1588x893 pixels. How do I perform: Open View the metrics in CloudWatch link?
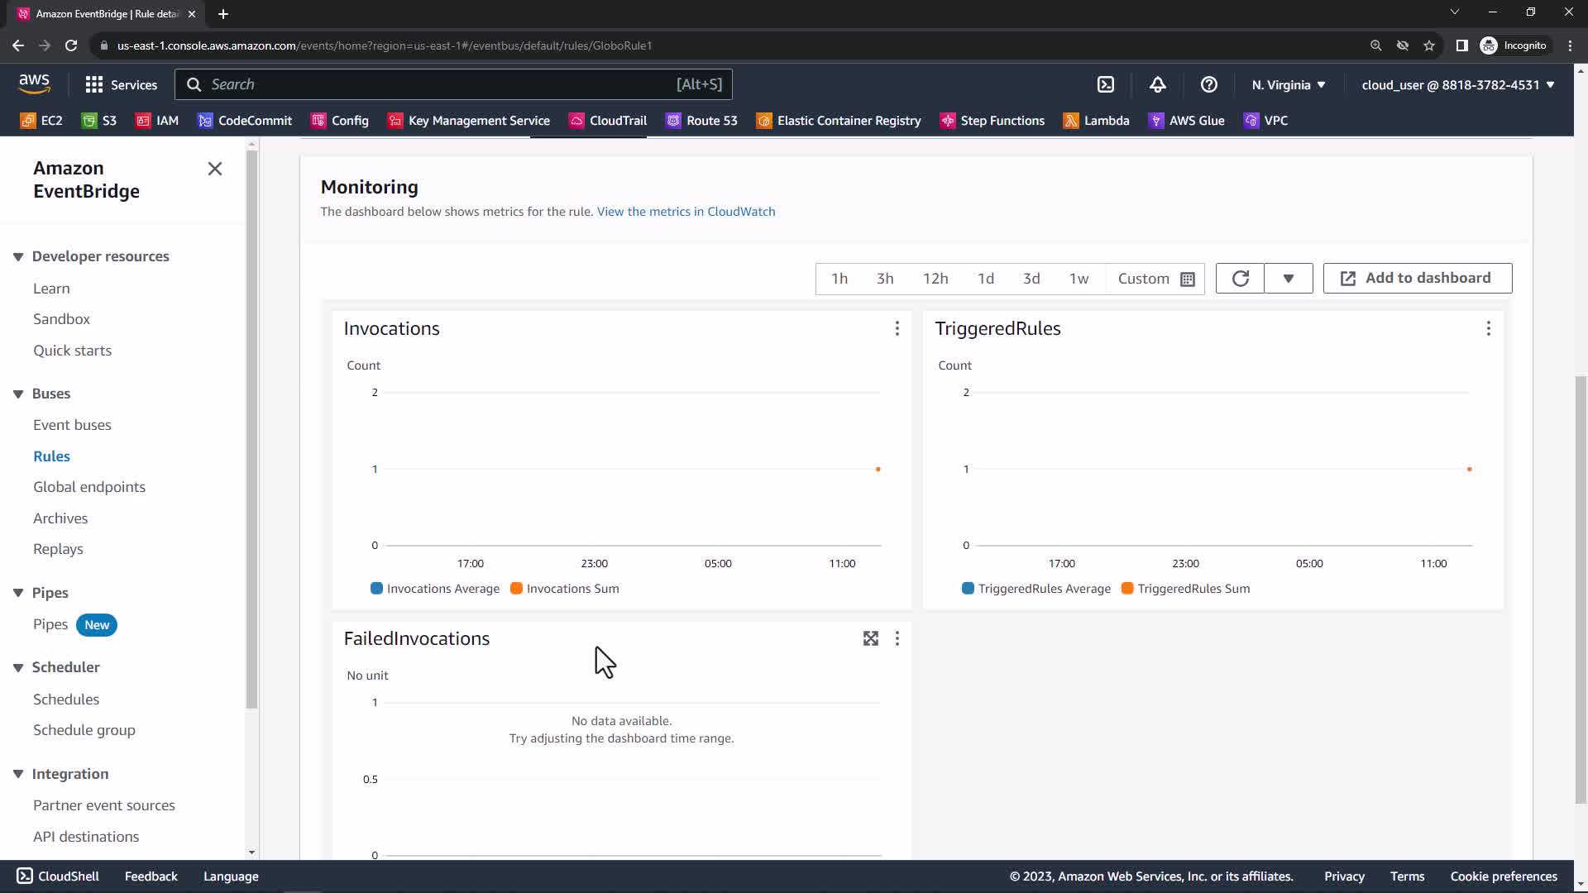686,212
